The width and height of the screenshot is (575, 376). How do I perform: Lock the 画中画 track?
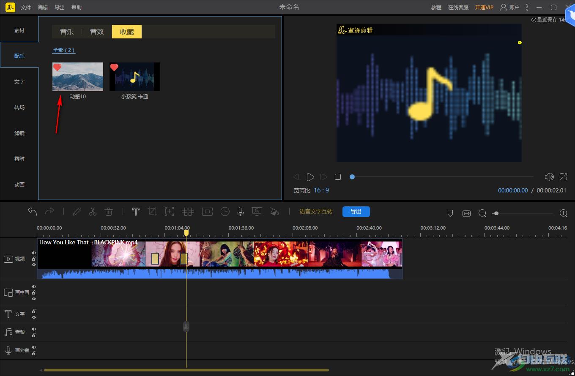tap(34, 292)
